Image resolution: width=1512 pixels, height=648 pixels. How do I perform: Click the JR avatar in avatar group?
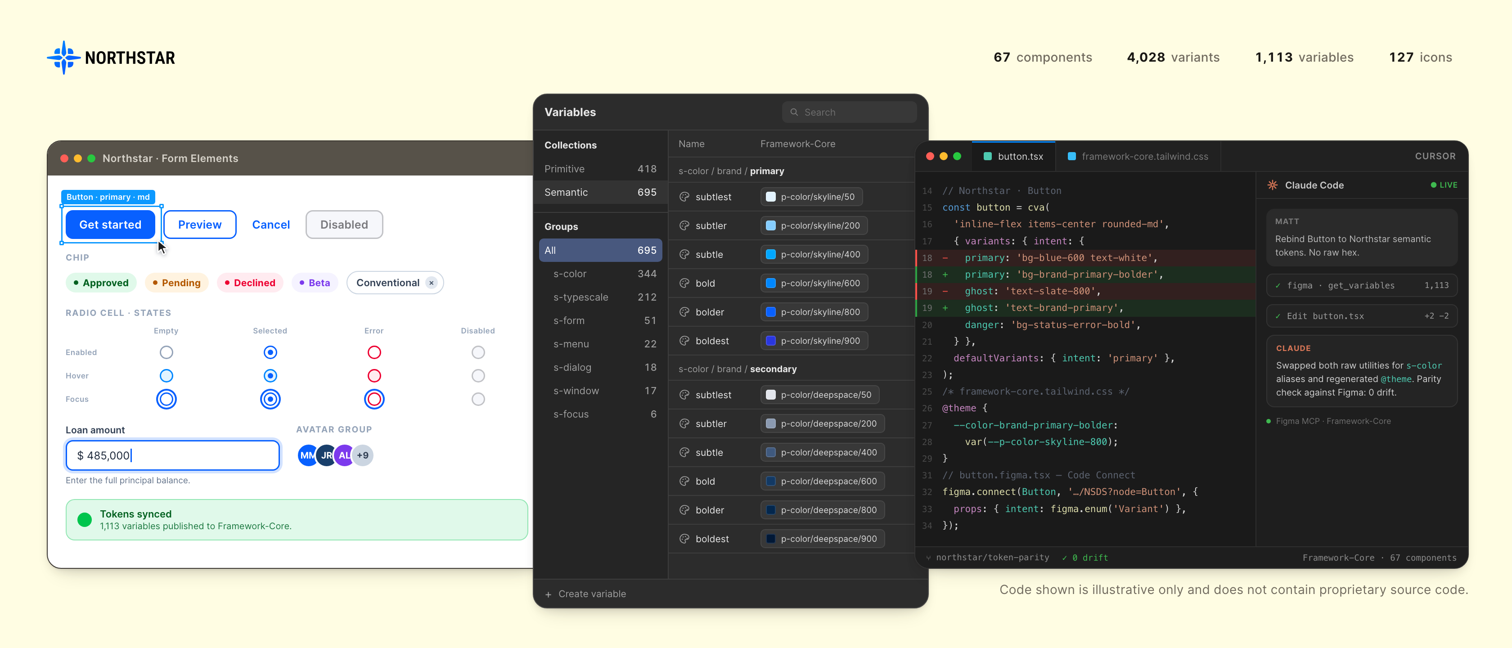(326, 455)
